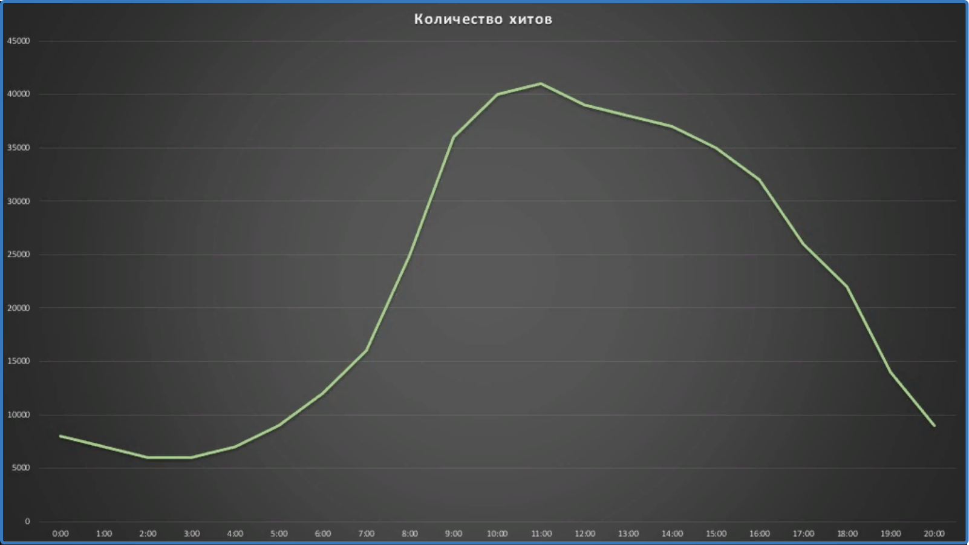Click the 12:00 x-axis label

click(585, 534)
